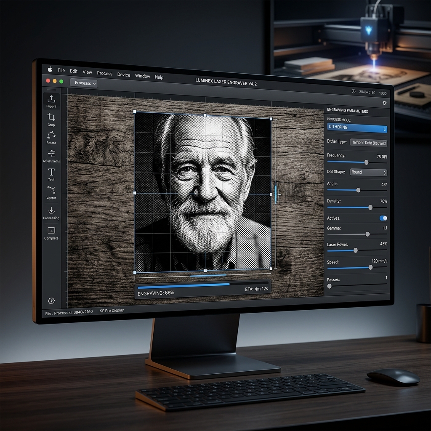Click the halftone portrait image on canvas
This screenshot has width=431, height=431.
(203, 192)
